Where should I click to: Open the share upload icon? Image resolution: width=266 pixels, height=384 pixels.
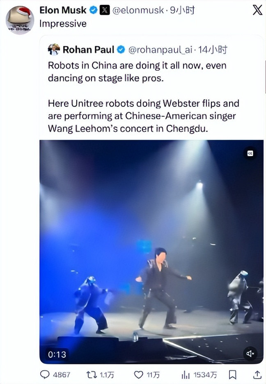tap(257, 374)
